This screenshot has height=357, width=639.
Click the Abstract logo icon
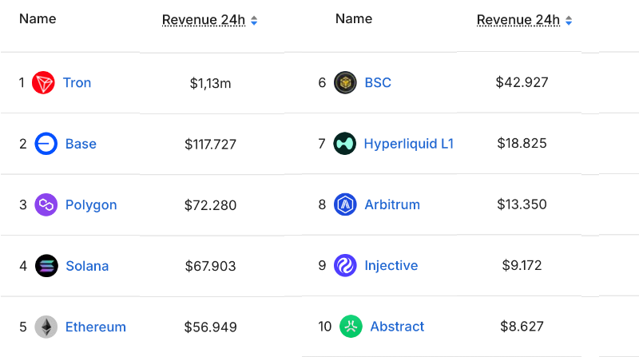click(x=351, y=327)
